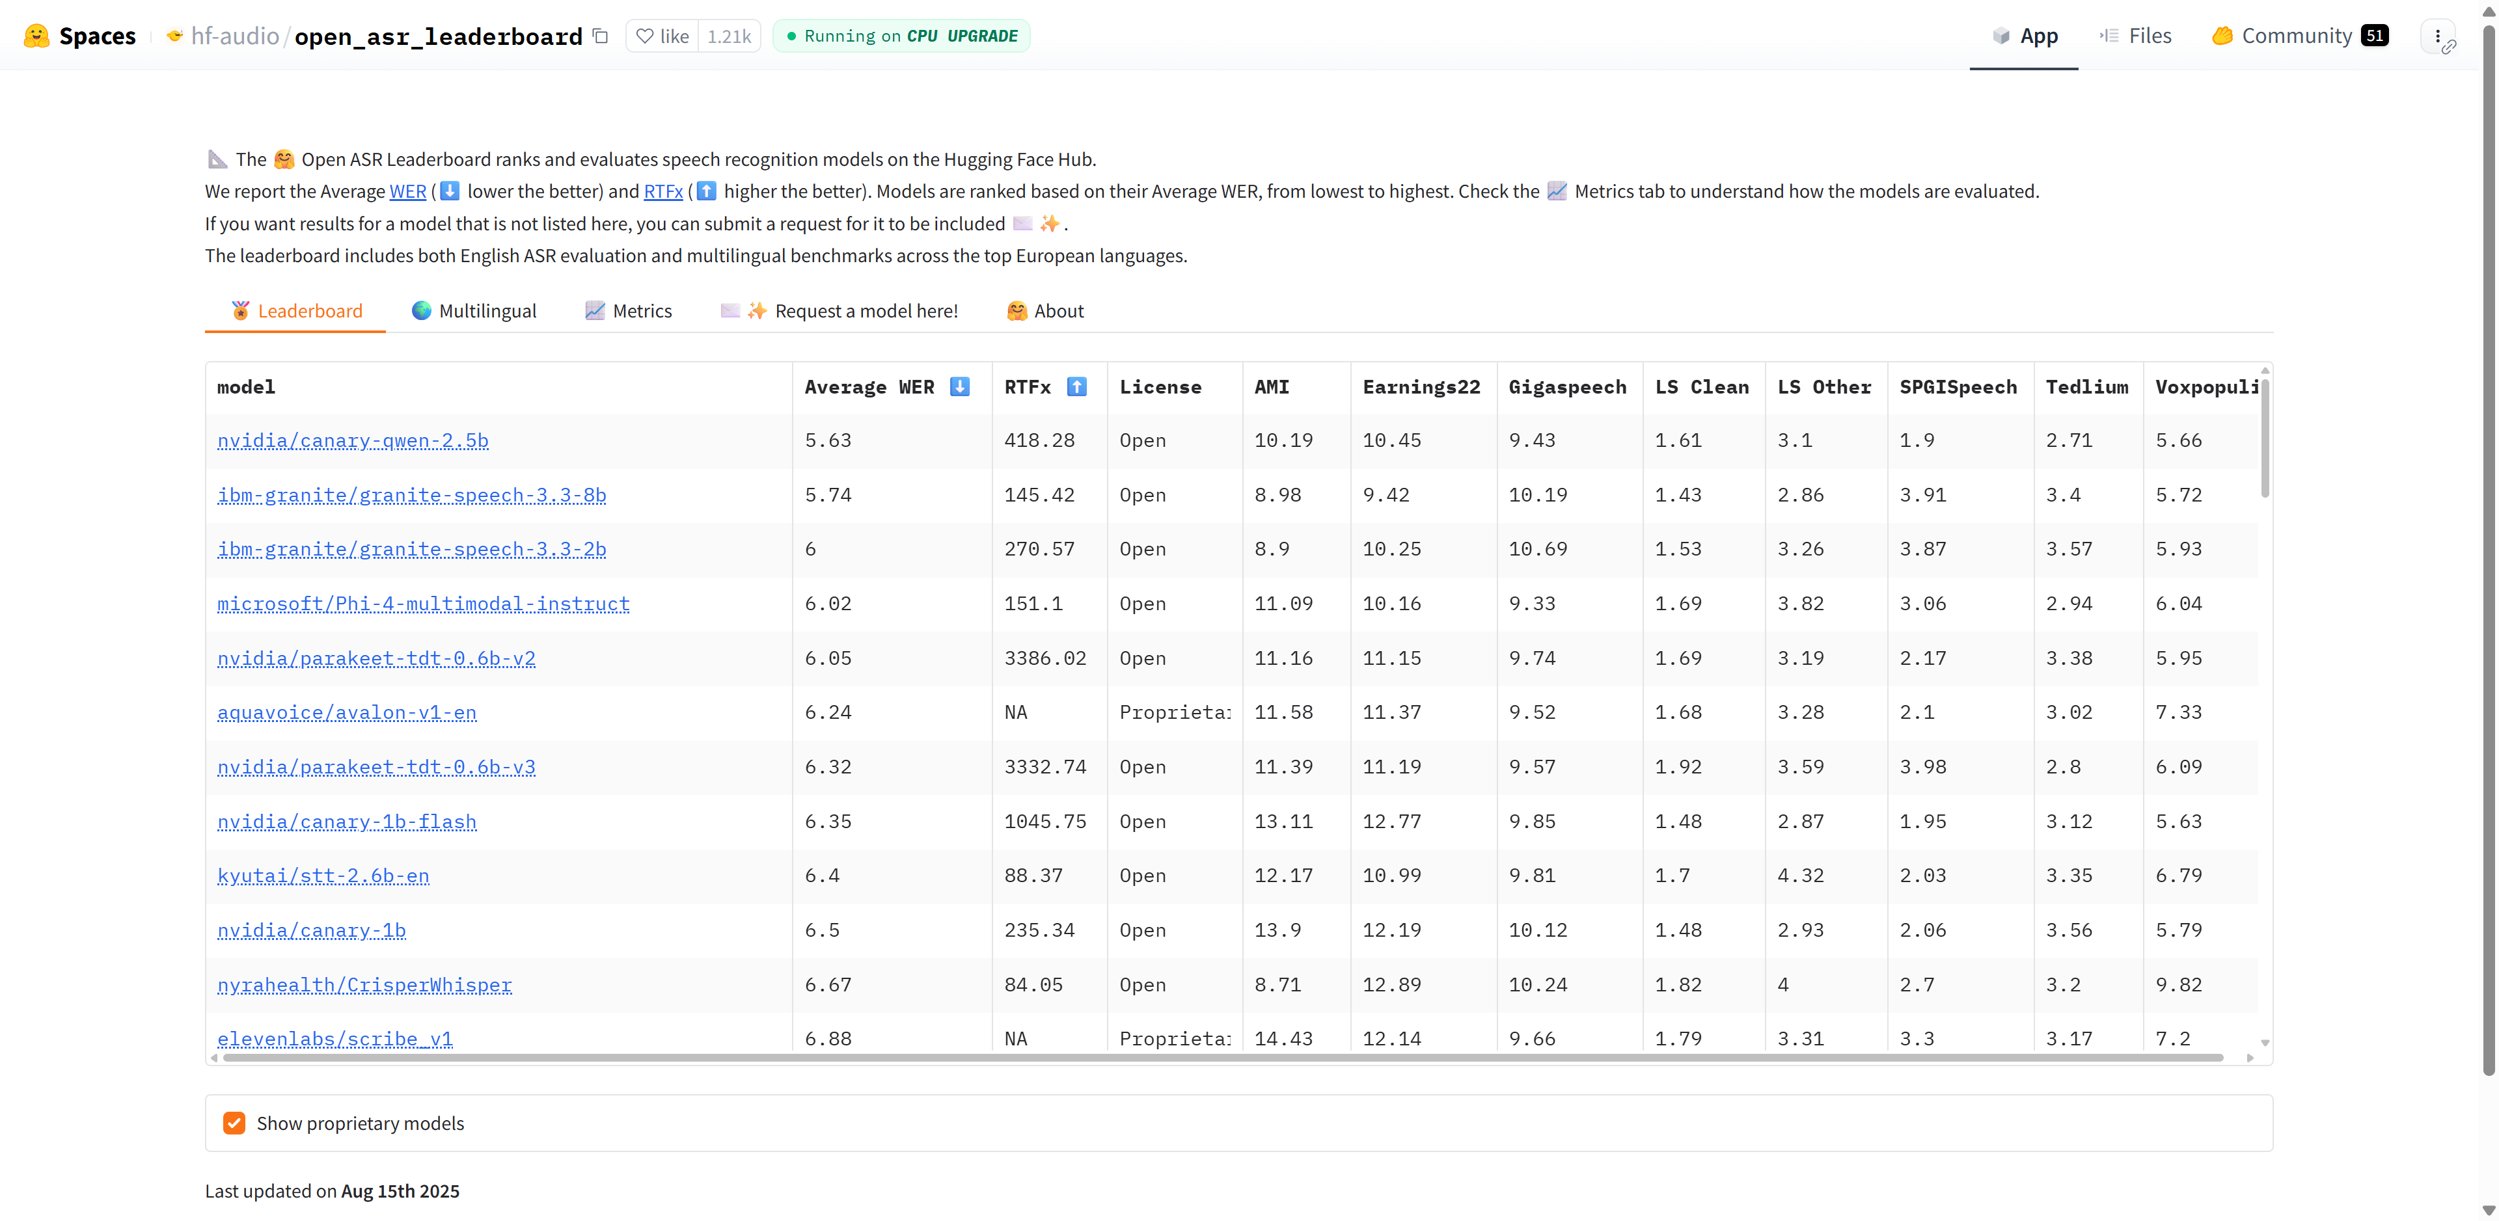
Task: Click the Community icon
Action: pyautogui.click(x=2222, y=36)
